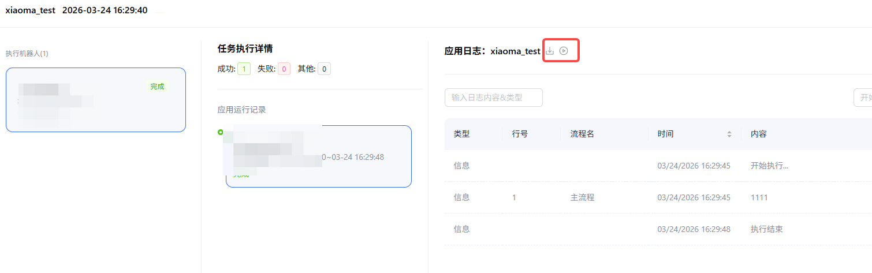
Task: Click the sort arrows in 时间 column
Action: [729, 134]
